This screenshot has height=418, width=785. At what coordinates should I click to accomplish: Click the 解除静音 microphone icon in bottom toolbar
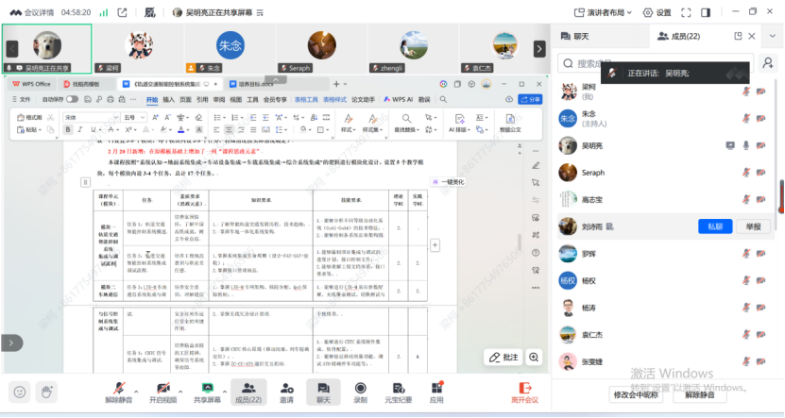[x=118, y=387]
